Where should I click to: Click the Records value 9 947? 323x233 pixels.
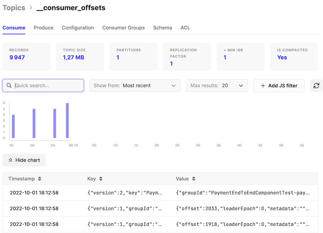point(17,57)
